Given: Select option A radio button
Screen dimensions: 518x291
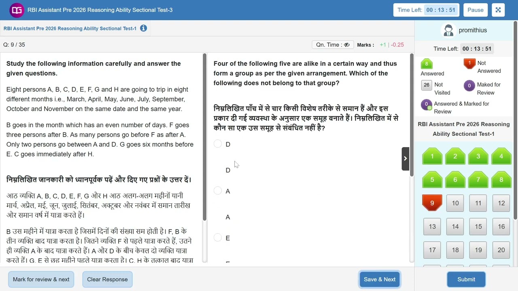Looking at the screenshot, I should pos(218,191).
